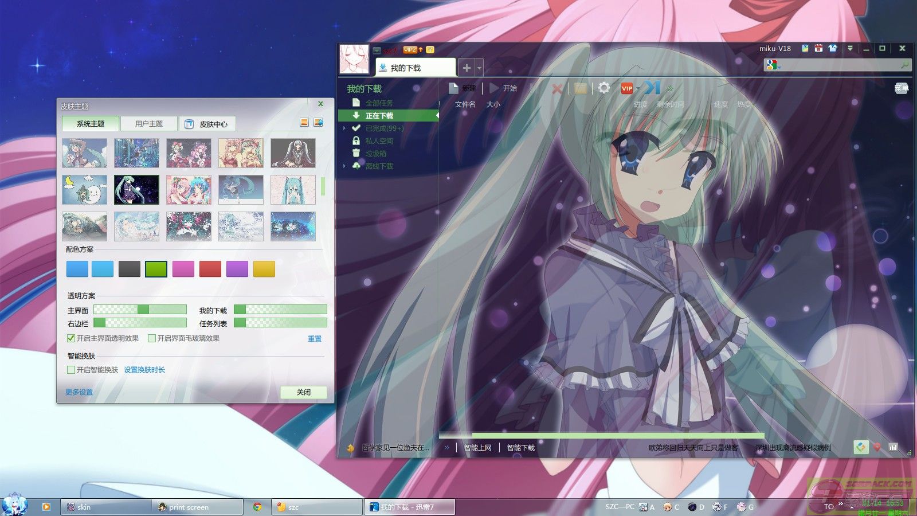Click the 新建 new task icon
This screenshot has height=516, width=917.
(454, 88)
